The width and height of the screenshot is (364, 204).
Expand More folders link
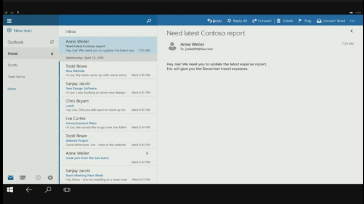pyautogui.click(x=12, y=89)
